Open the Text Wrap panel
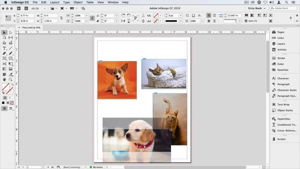The height and width of the screenshot is (169, 300). pyautogui.click(x=284, y=104)
